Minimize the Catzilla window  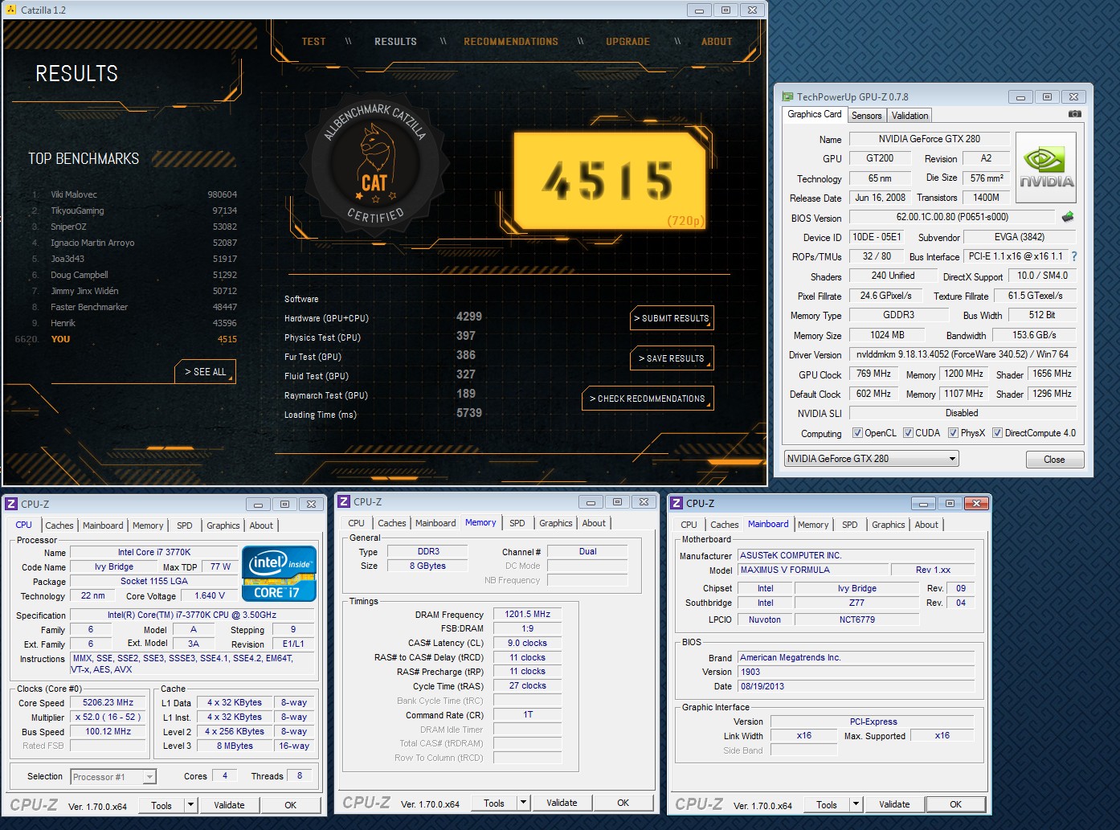tap(699, 10)
